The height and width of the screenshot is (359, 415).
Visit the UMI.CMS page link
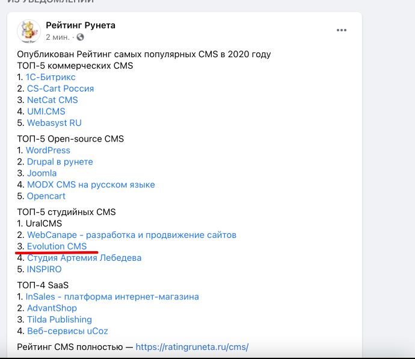click(46, 111)
